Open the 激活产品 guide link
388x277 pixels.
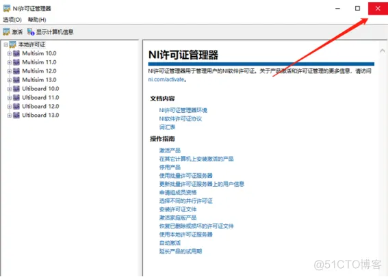pos(170,150)
